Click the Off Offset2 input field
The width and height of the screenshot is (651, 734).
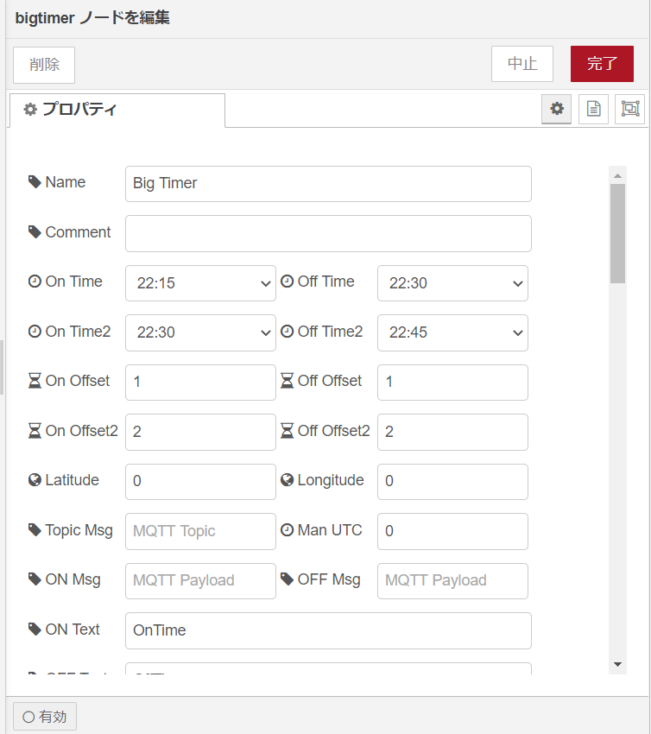tap(452, 432)
